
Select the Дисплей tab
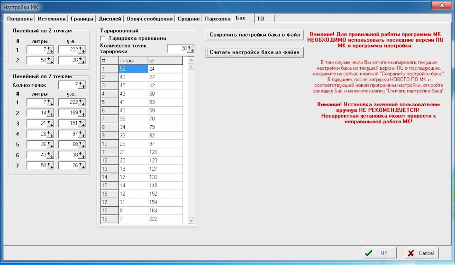click(109, 19)
